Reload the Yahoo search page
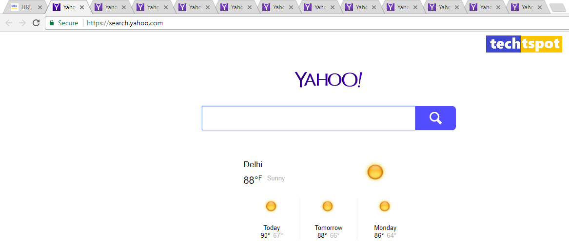This screenshot has width=569, height=247. pyautogui.click(x=36, y=23)
